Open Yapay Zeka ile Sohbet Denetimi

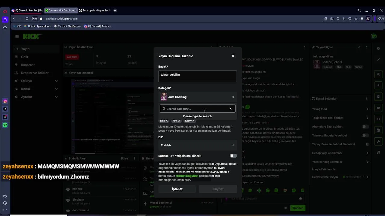(x=340, y=144)
